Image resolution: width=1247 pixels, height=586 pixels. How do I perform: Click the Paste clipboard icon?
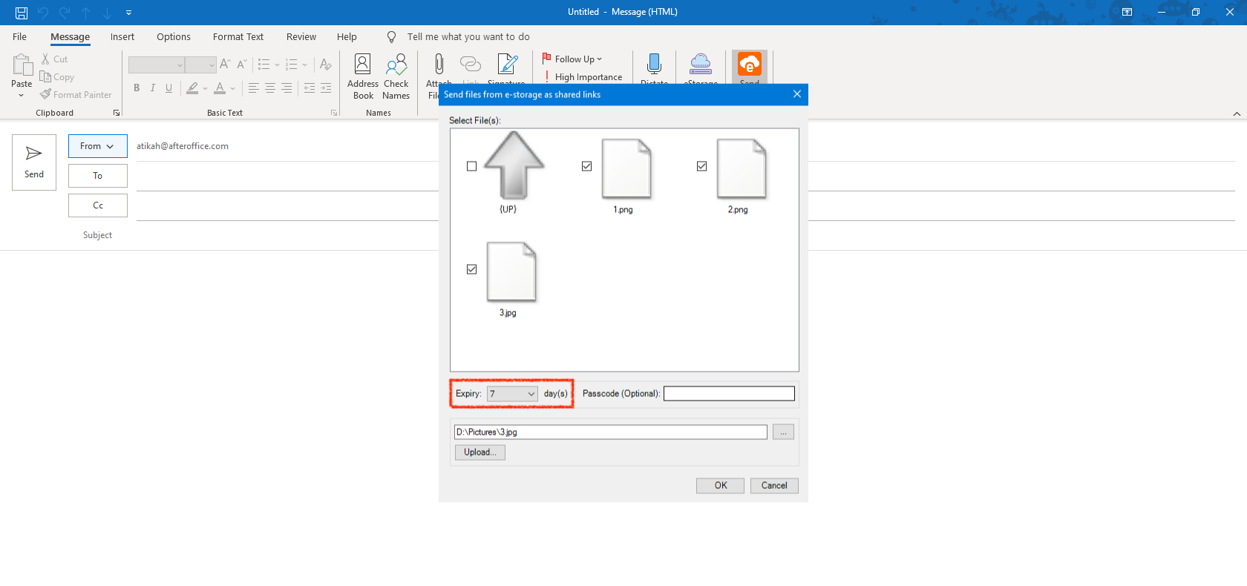(22, 66)
